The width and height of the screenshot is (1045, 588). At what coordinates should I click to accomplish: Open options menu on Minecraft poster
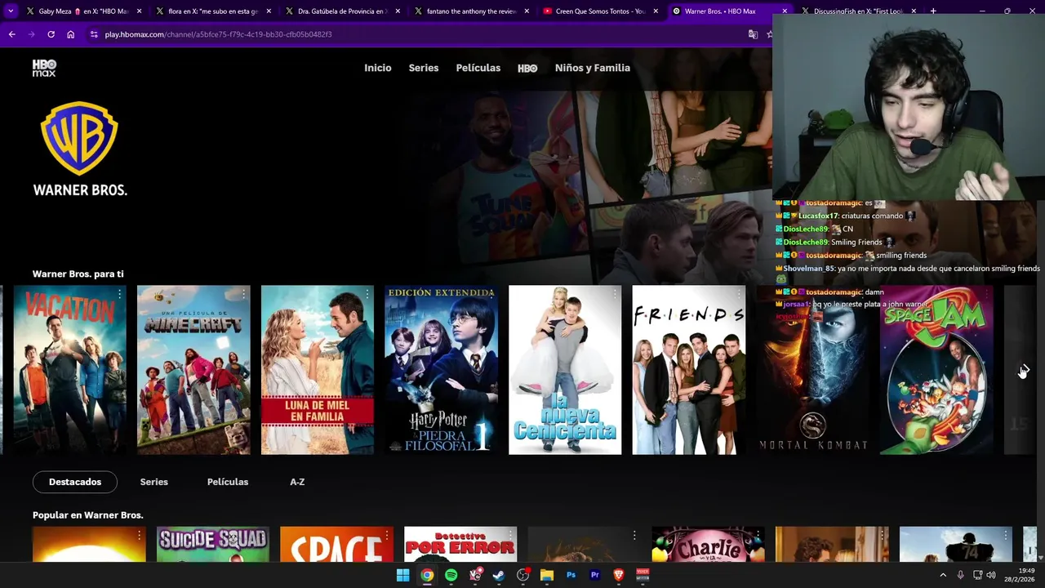tap(243, 294)
